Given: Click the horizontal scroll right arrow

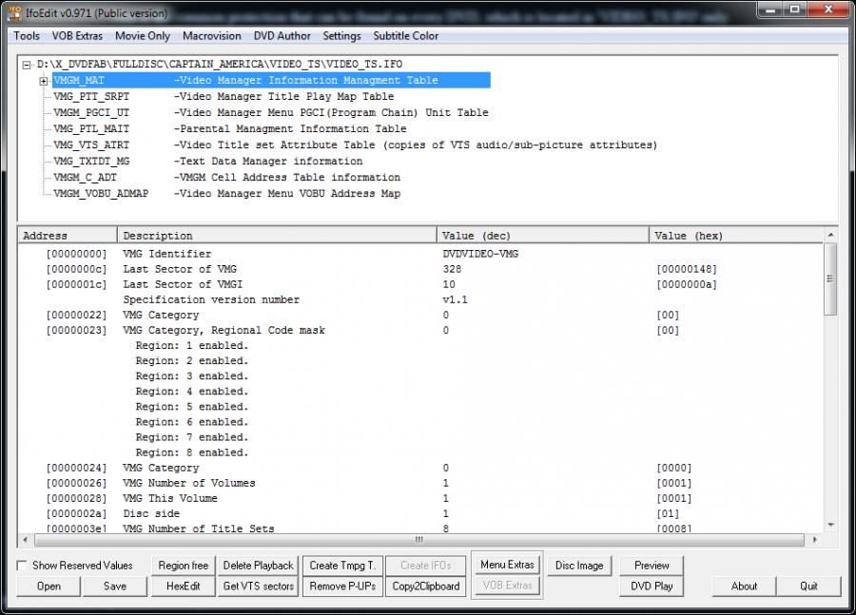Looking at the screenshot, I should click(x=814, y=540).
